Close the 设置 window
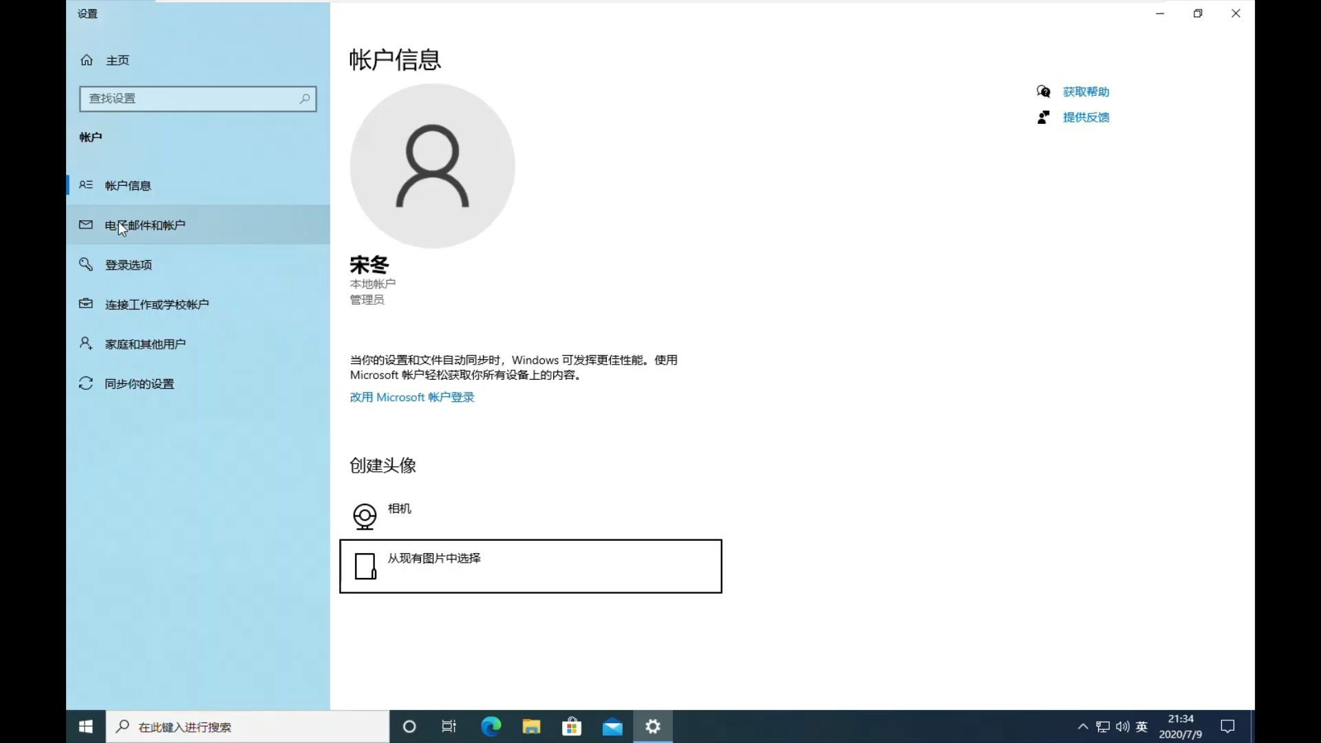This screenshot has width=1321, height=743. point(1236,13)
